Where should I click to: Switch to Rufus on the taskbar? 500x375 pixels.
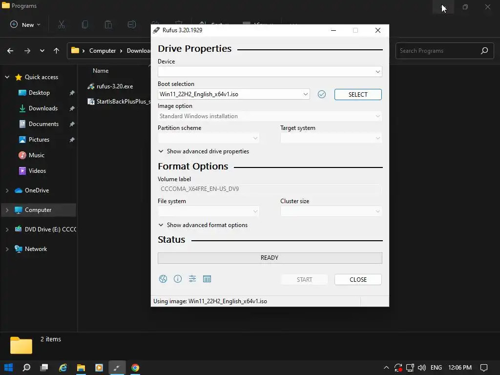point(117,368)
